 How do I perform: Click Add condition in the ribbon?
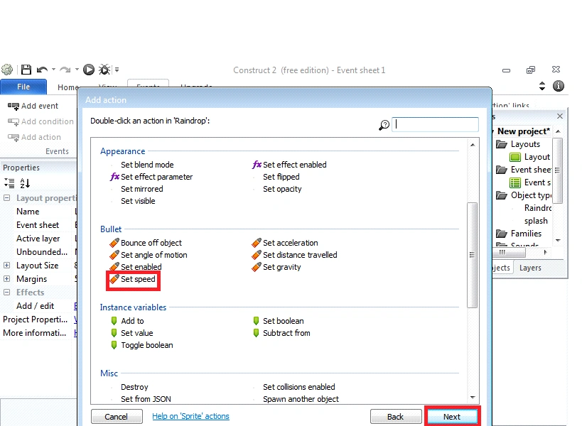(x=41, y=121)
